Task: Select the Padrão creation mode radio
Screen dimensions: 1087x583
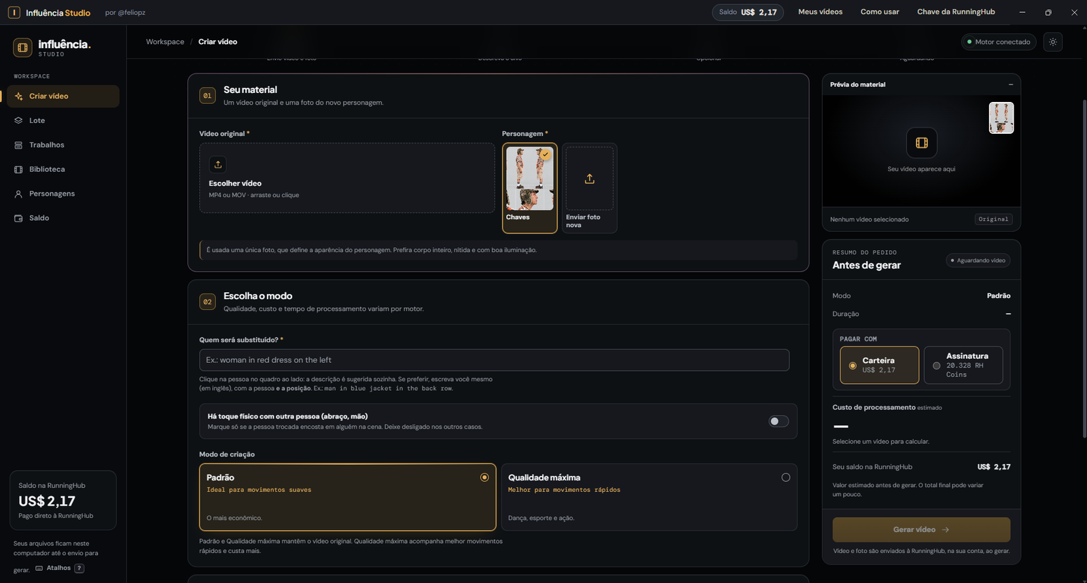Action: 484,478
